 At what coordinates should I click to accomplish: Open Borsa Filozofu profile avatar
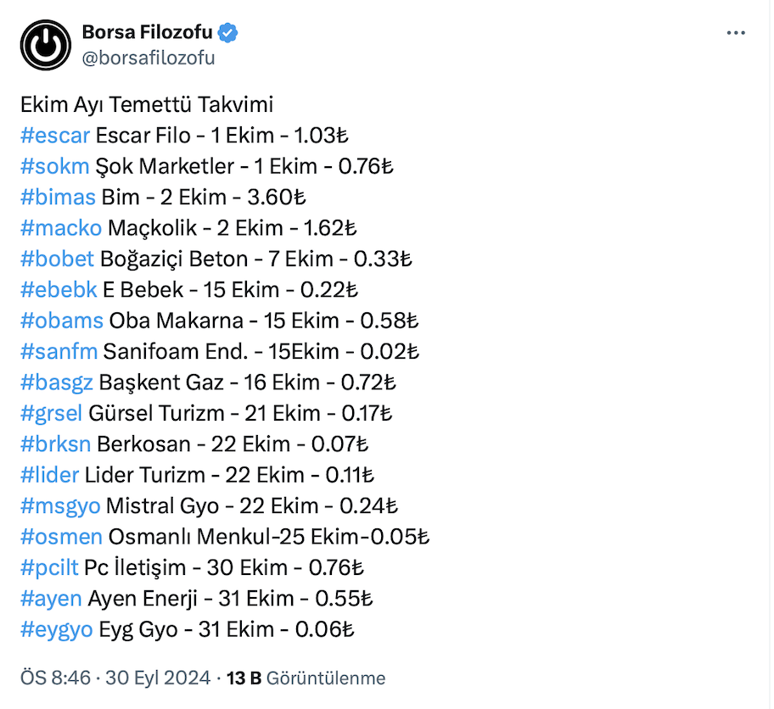pyautogui.click(x=46, y=44)
